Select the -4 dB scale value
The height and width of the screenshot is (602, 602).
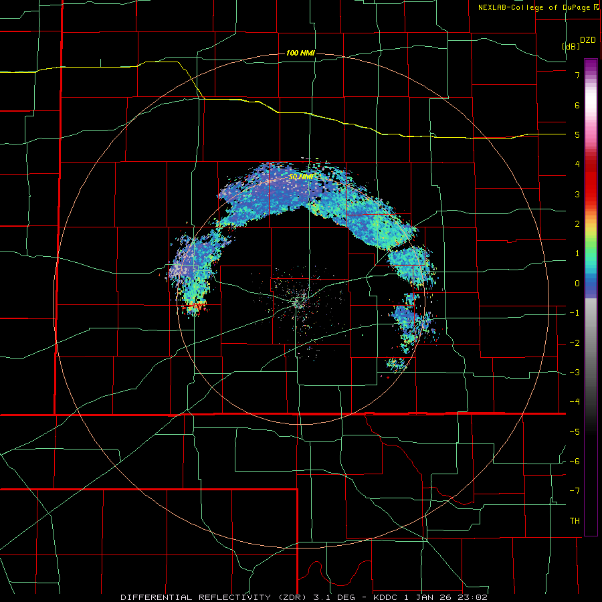click(575, 402)
